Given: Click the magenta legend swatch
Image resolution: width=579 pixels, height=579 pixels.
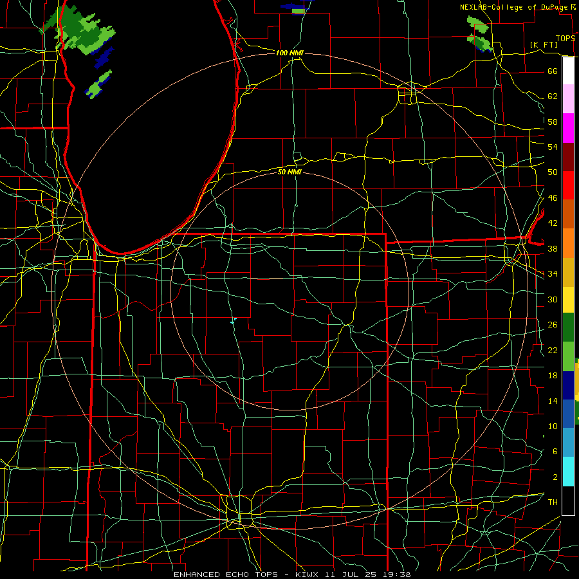Looking at the screenshot, I should (x=568, y=128).
